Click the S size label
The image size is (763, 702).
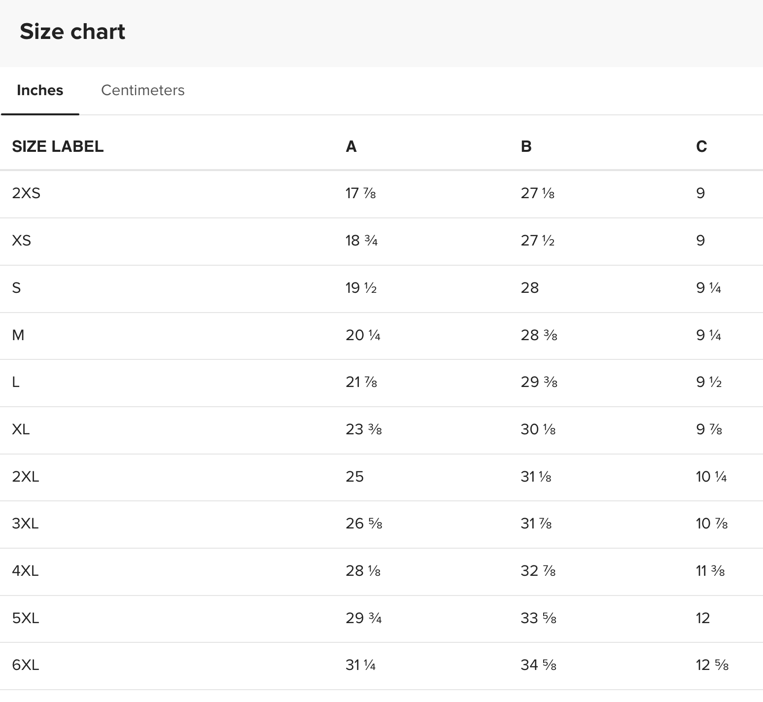[x=16, y=288]
